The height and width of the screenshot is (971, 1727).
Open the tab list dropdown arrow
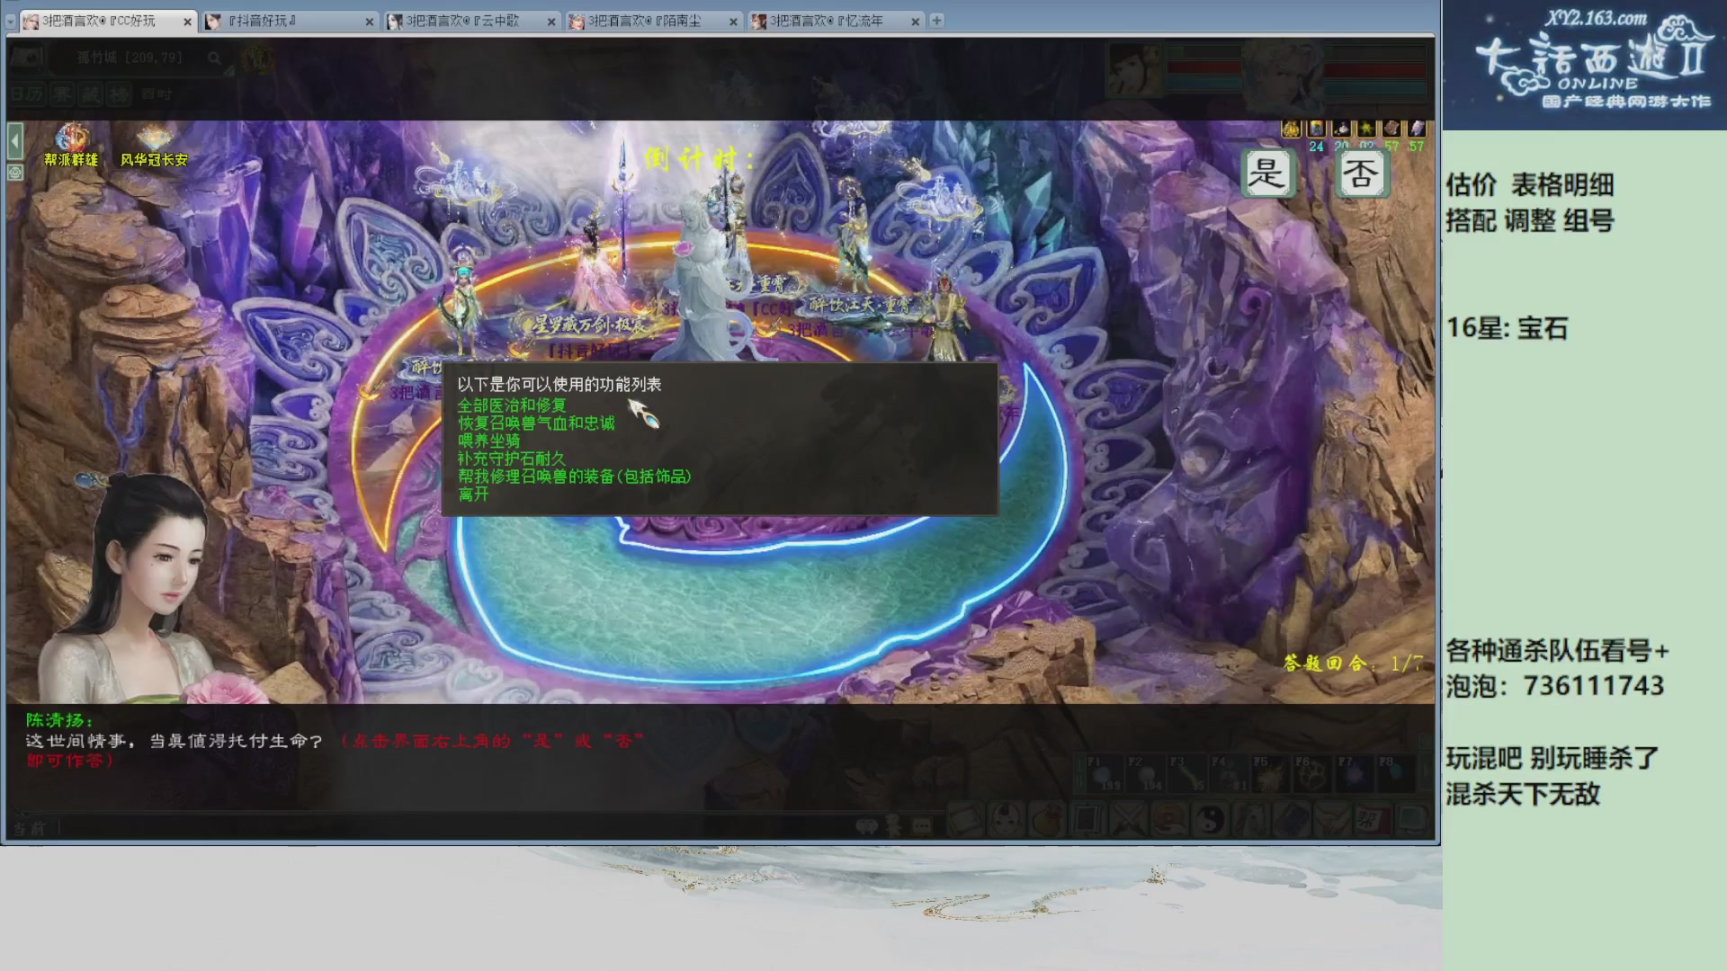(x=11, y=21)
